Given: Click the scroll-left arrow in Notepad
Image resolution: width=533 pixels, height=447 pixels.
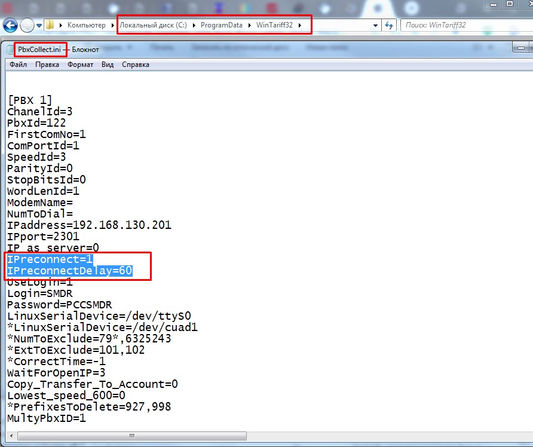Looking at the screenshot, I should 11,436.
